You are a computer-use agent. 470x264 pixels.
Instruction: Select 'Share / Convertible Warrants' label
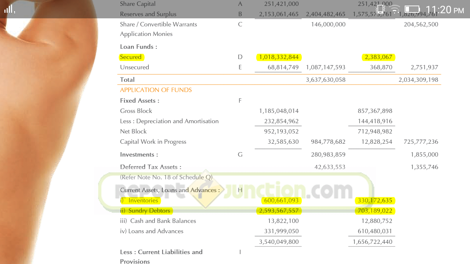pyautogui.click(x=159, y=25)
